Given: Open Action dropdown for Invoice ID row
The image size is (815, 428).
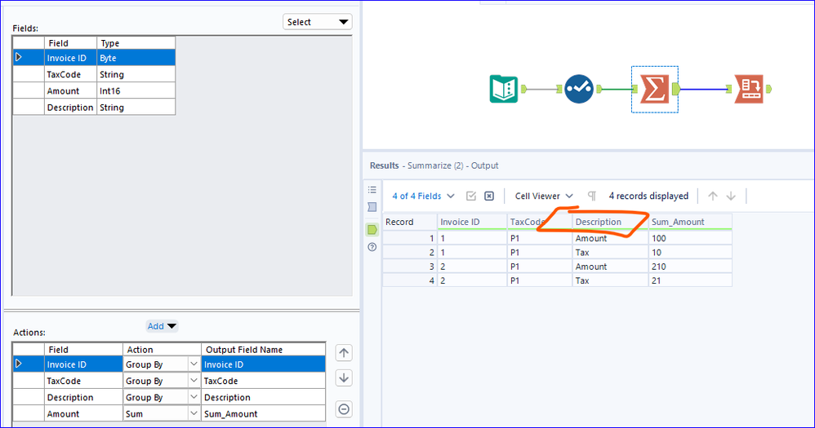Looking at the screenshot, I should click(194, 364).
